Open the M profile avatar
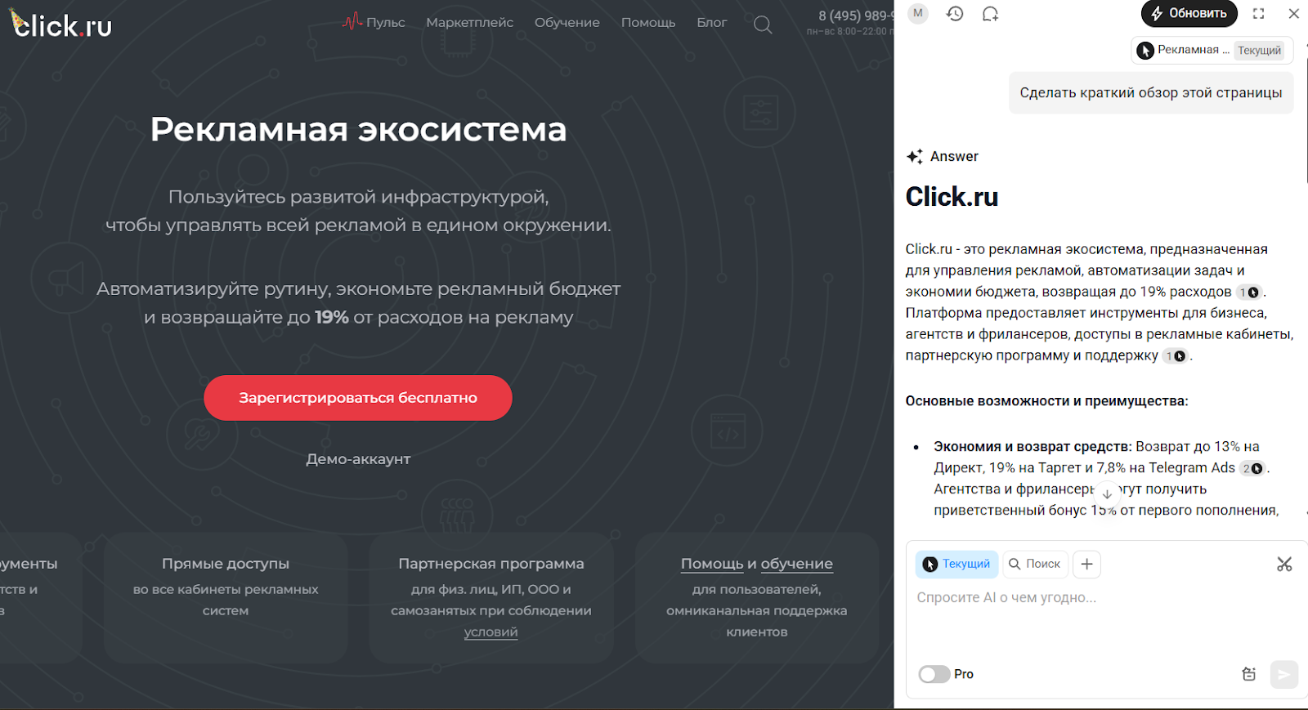This screenshot has height=710, width=1308. point(918,13)
